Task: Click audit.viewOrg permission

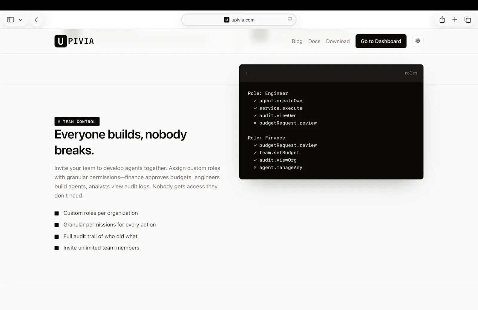Action: point(278,160)
